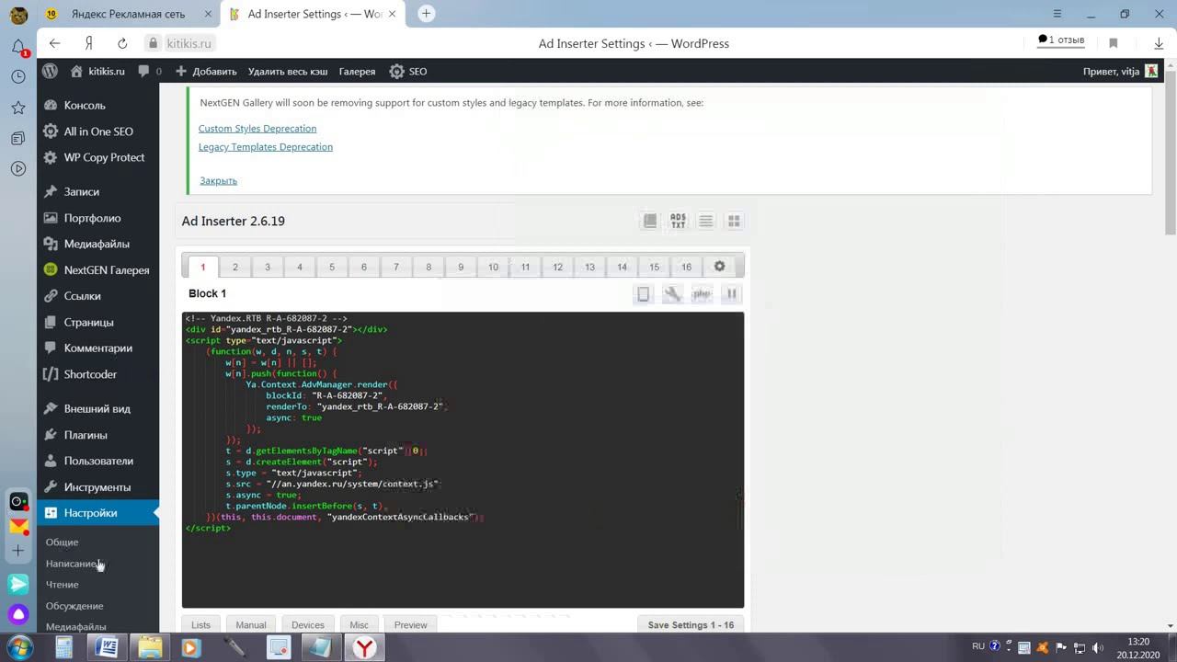This screenshot has height=662, width=1177.
Task: Open the file explorer folder on the taskbar
Action: pos(149,647)
